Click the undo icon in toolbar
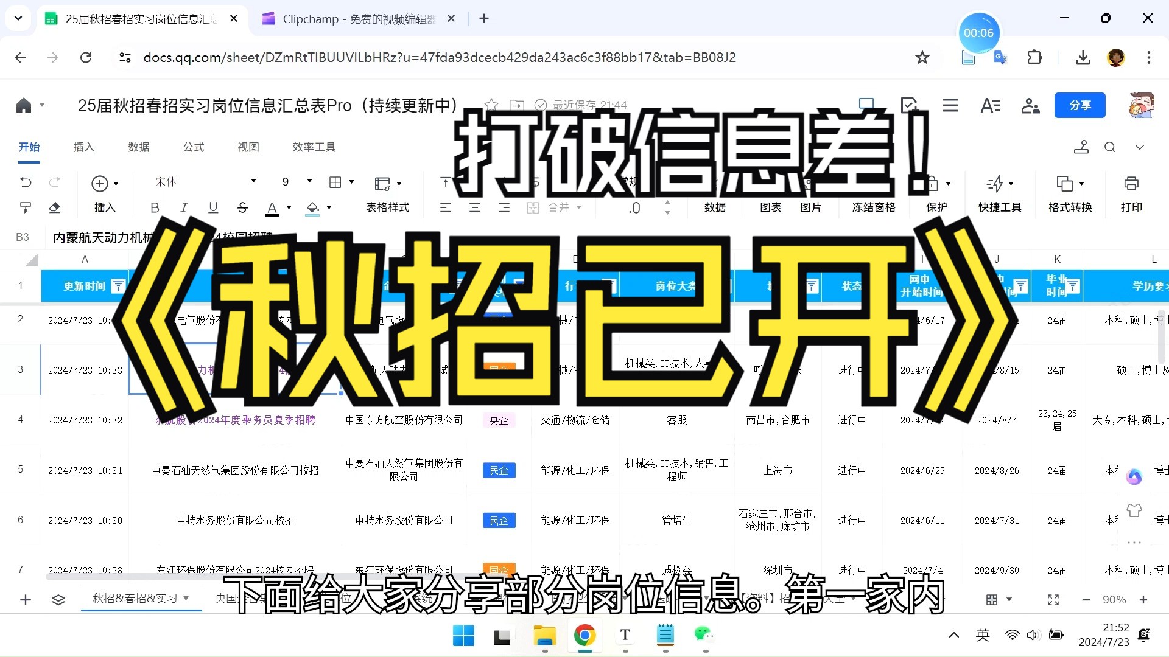 tap(26, 182)
